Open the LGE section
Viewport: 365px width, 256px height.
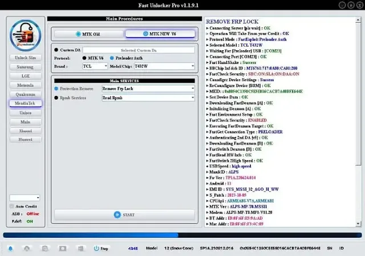pyautogui.click(x=26, y=76)
